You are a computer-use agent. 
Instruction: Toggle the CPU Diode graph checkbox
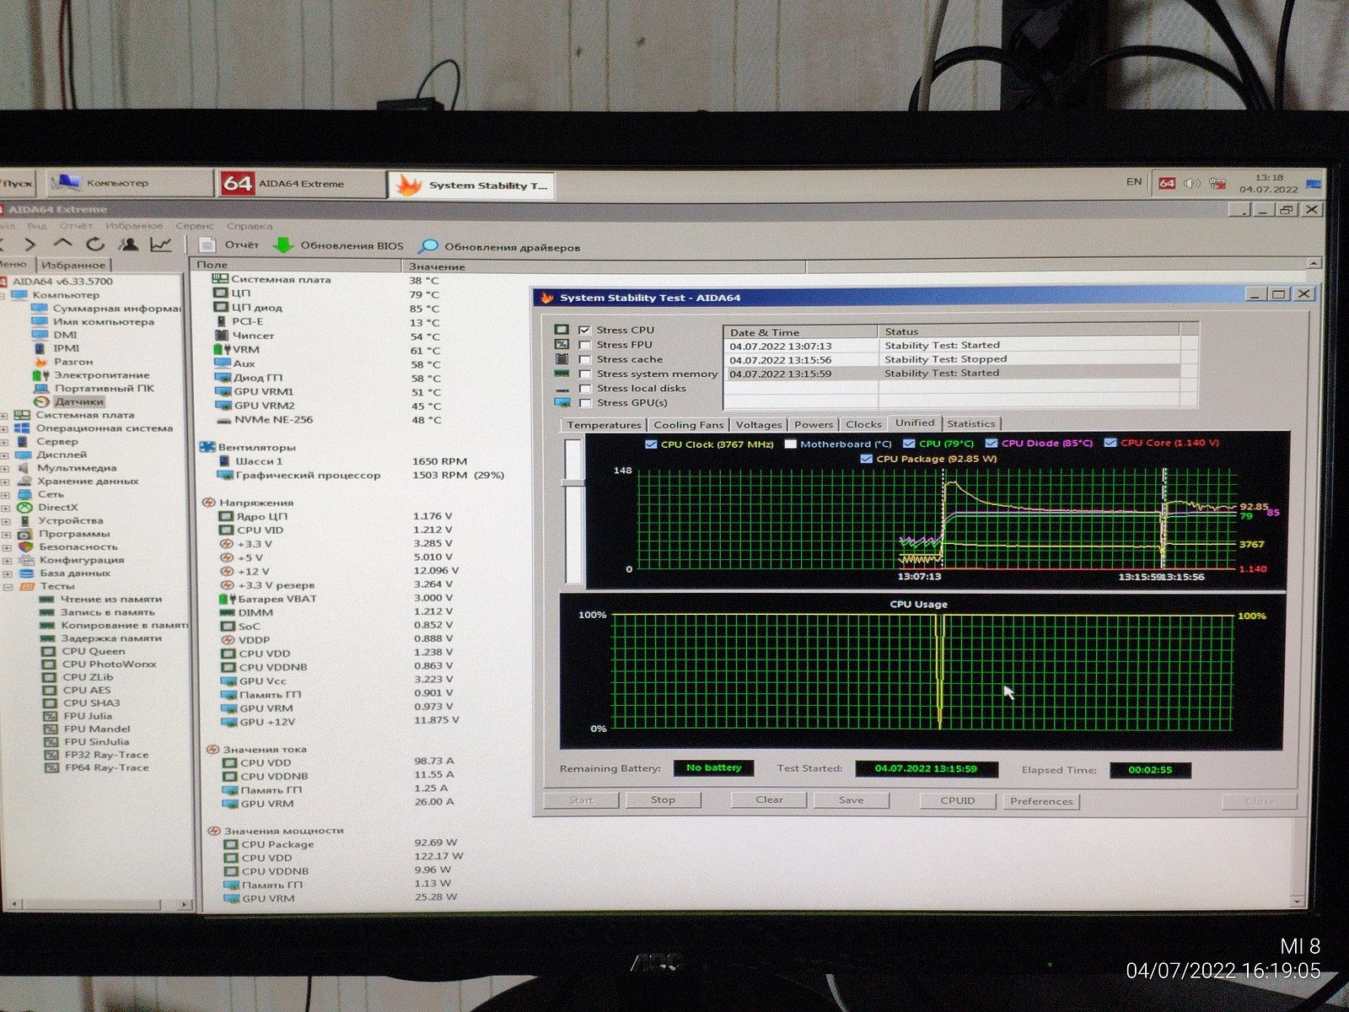click(991, 443)
